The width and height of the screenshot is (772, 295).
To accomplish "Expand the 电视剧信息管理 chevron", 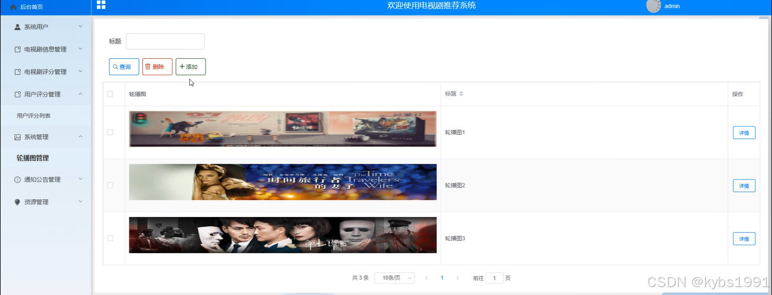I will pyautogui.click(x=80, y=49).
